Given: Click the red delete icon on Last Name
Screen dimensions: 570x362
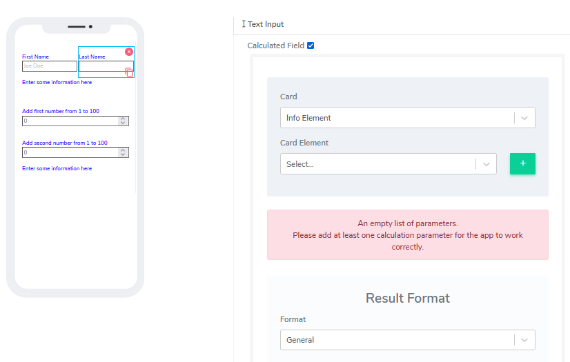Looking at the screenshot, I should pyautogui.click(x=129, y=52).
